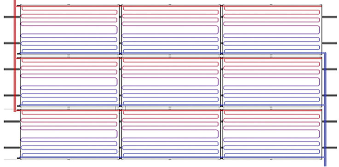This screenshot has width=339, height=167.
Task: Click the red header pipe atop top-left panel
Action: pyautogui.click(x=69, y=6)
